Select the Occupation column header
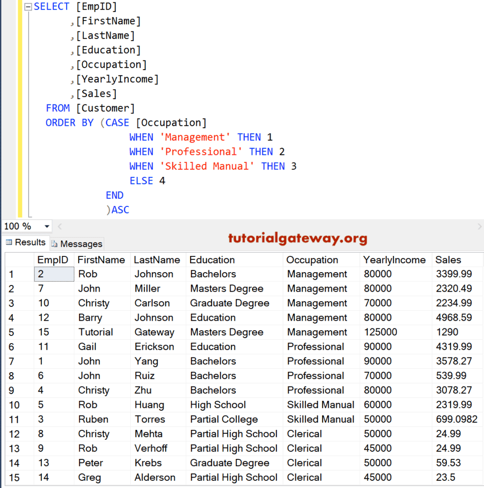The height and width of the screenshot is (488, 484). pyautogui.click(x=312, y=260)
